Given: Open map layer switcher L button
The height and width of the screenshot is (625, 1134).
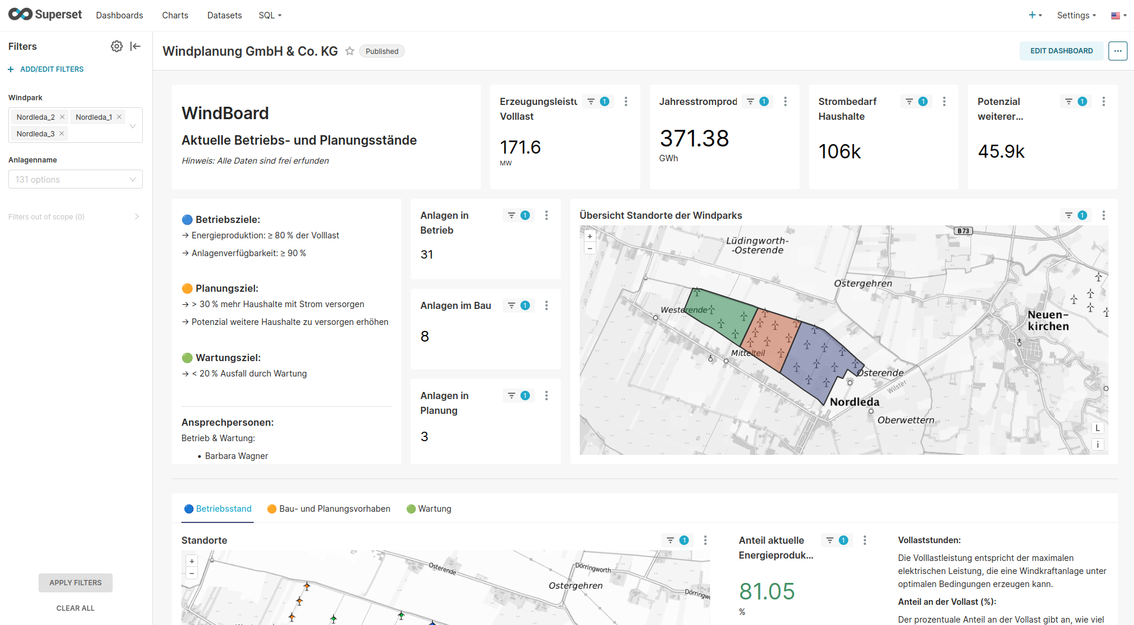Looking at the screenshot, I should (x=1097, y=428).
